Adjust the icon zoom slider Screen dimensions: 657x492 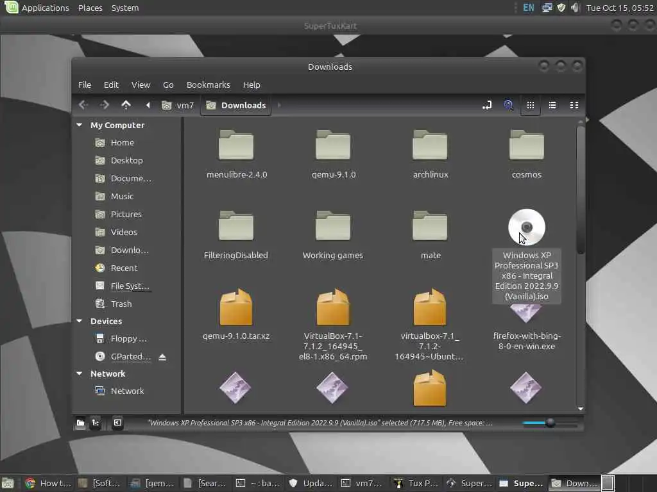tap(550, 423)
